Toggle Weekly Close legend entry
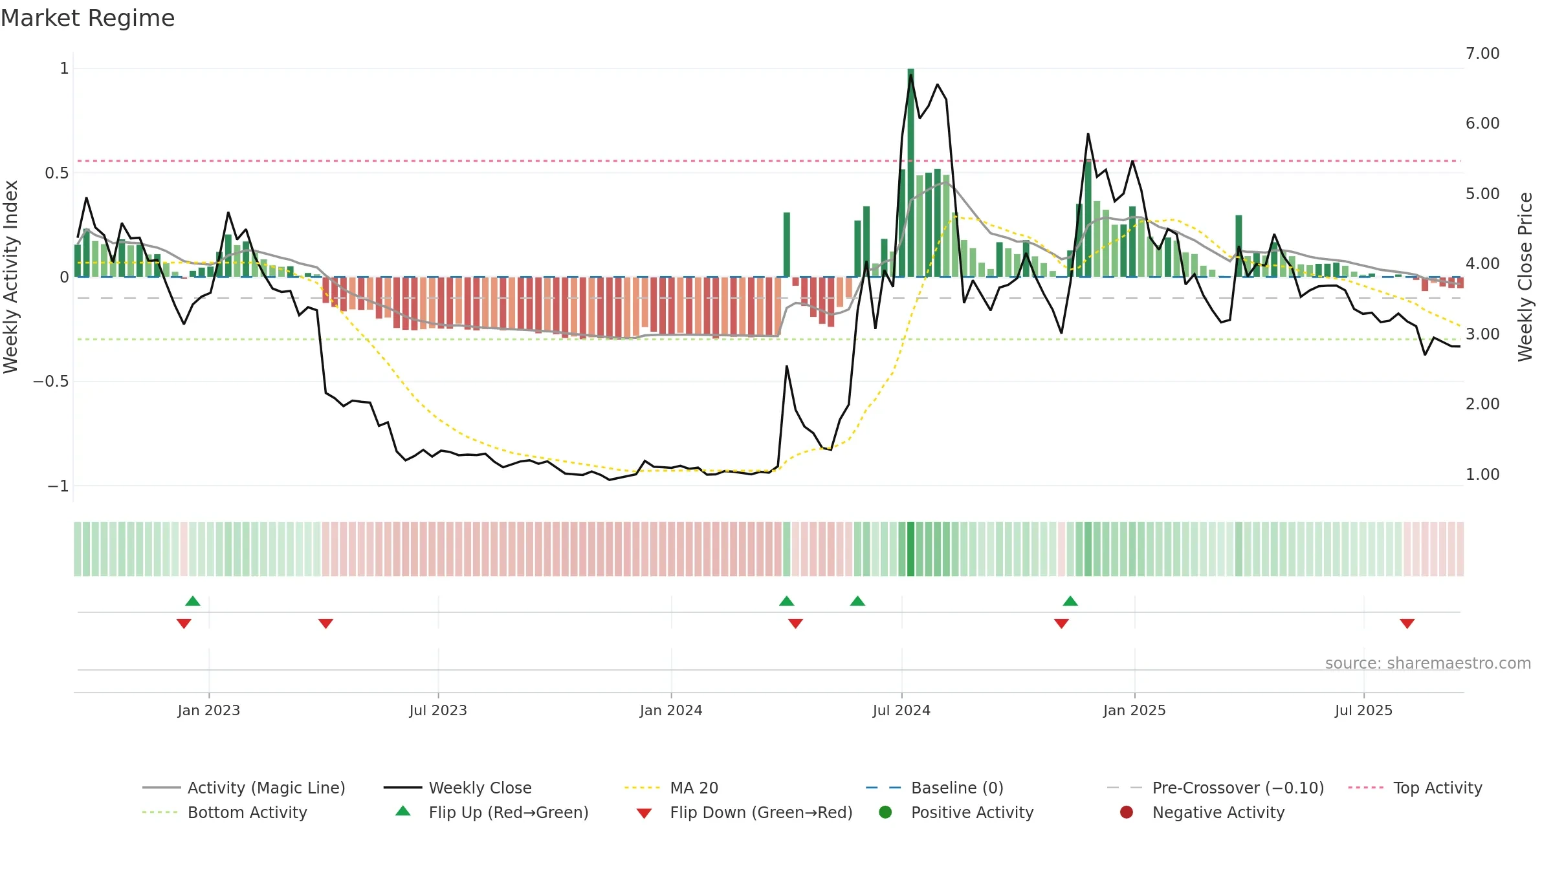This screenshot has width=1553, height=873. coord(457,788)
